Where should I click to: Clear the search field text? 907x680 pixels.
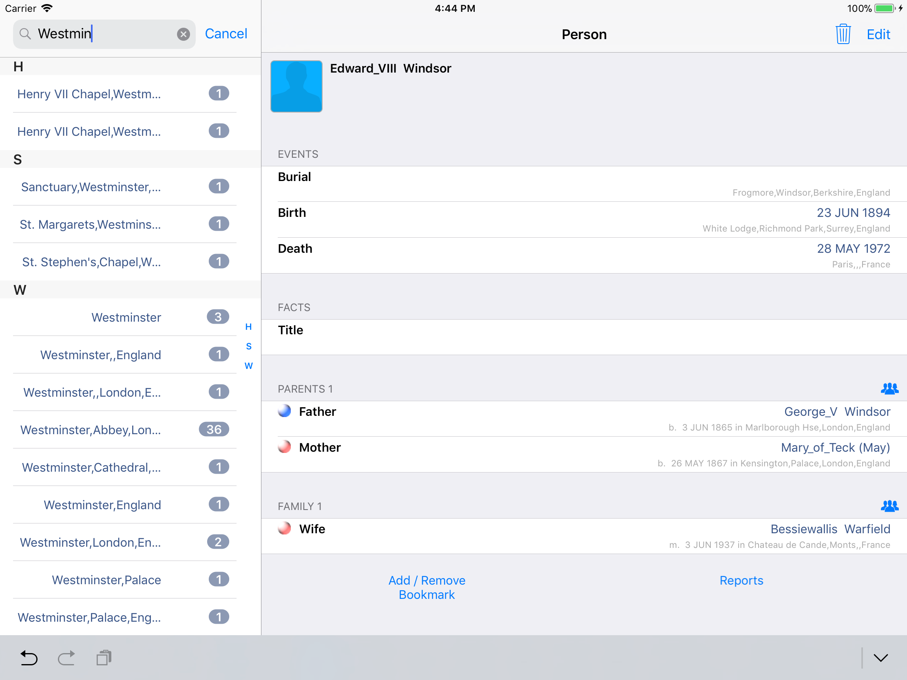point(183,34)
